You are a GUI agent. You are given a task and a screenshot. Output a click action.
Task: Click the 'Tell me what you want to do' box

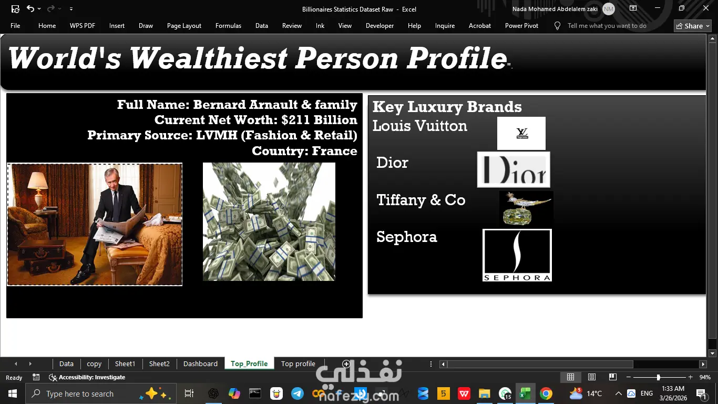pos(607,26)
